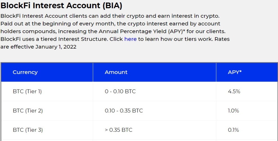Image resolution: width=278 pixels, height=141 pixels.
Task: Click the 4.5% APY value
Action: (x=234, y=92)
